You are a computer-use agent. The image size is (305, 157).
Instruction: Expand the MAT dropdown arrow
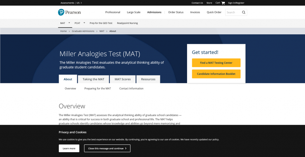69,23
